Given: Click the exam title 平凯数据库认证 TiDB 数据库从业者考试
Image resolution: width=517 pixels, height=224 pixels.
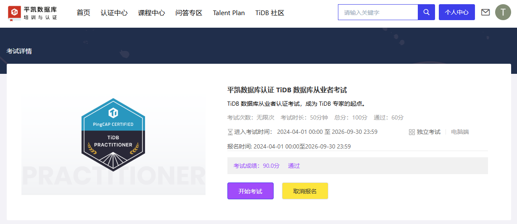Looking at the screenshot, I should (287, 90).
